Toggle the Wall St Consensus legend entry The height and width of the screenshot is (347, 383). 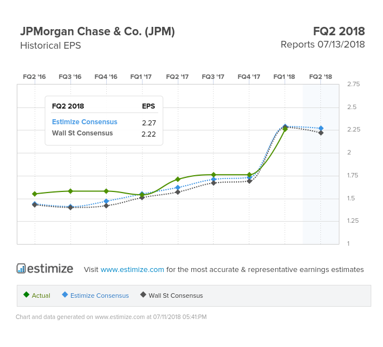[172, 296]
